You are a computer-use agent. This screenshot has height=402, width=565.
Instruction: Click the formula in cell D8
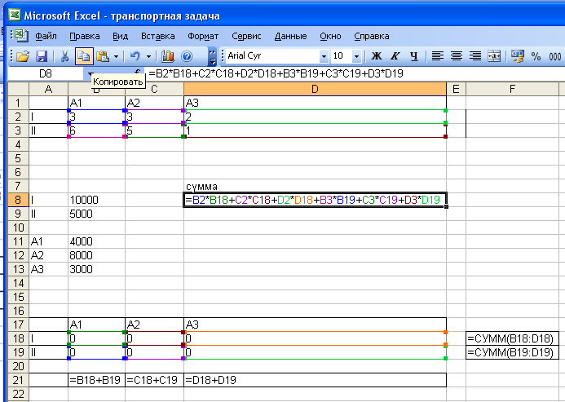(315, 200)
